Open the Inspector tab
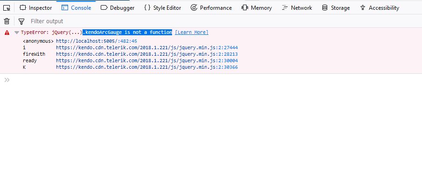The image size is (422, 183). 36,8
